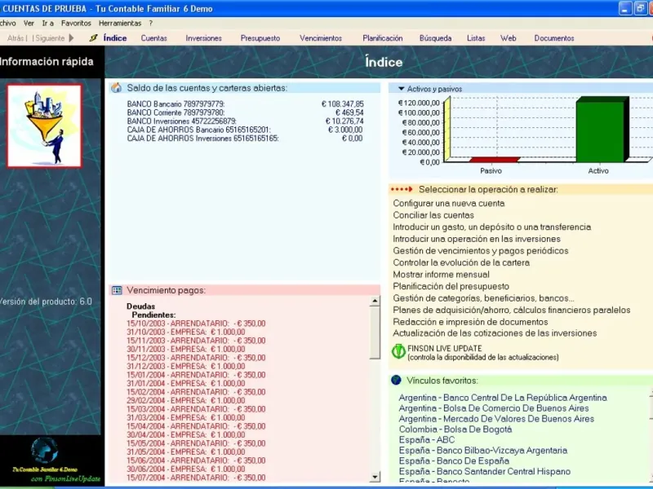
Task: Click Actualización de las cotizaciones de las inversiones
Action: pyautogui.click(x=495, y=333)
